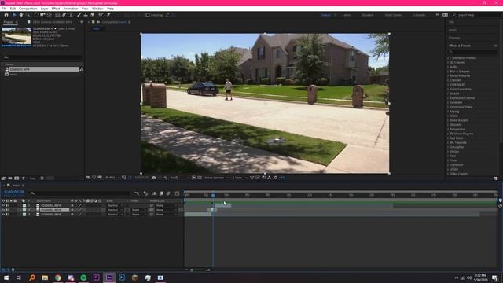Click the timeline layer search field
Viewport: 503px width, 283px height.
[x=79, y=193]
